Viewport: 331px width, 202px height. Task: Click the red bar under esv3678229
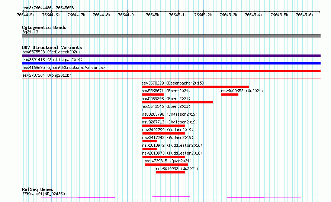coord(195,87)
